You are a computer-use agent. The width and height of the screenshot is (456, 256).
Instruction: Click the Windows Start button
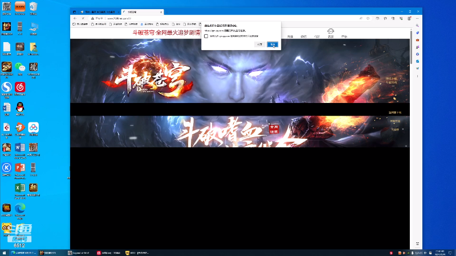4,253
